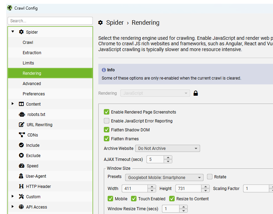This screenshot has height=214, width=273.
Task: Click the User-Agent spy icon
Action: 21,176
